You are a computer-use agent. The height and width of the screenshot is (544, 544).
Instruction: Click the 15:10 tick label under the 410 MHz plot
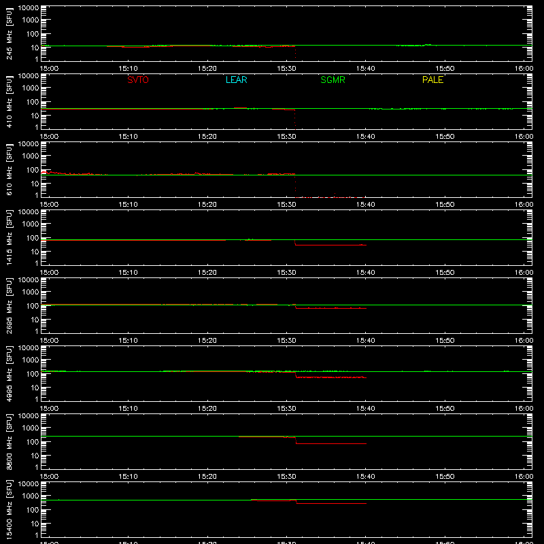(x=129, y=137)
